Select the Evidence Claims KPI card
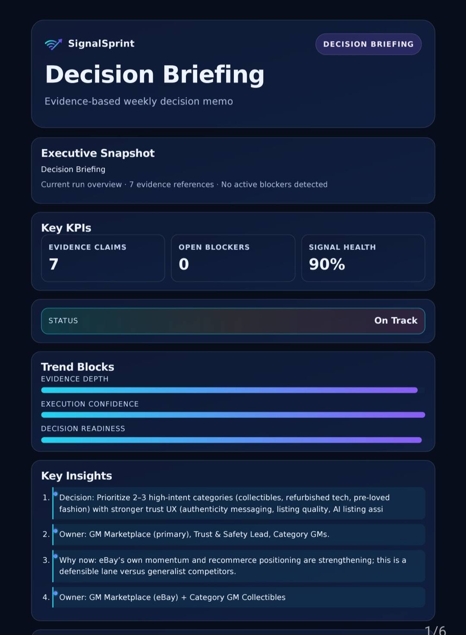Viewport: 466px width, 635px height. (x=103, y=258)
